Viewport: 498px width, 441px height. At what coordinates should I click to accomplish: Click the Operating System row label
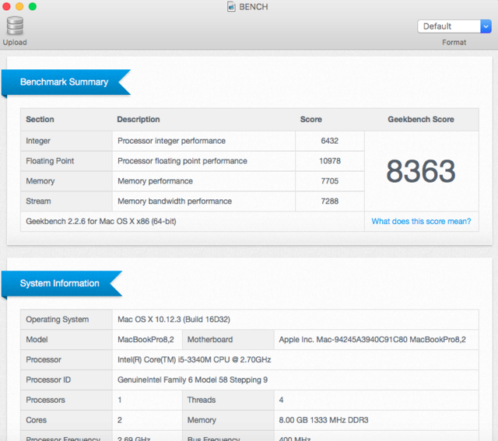point(57,320)
